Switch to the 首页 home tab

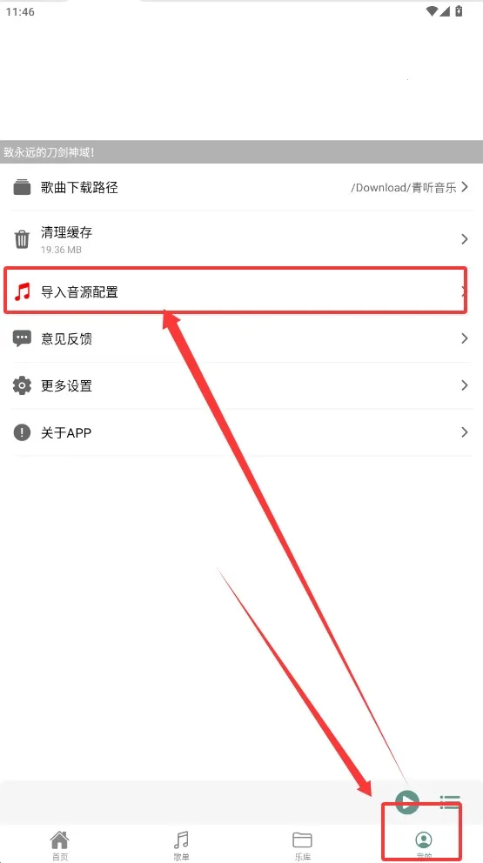(x=60, y=845)
